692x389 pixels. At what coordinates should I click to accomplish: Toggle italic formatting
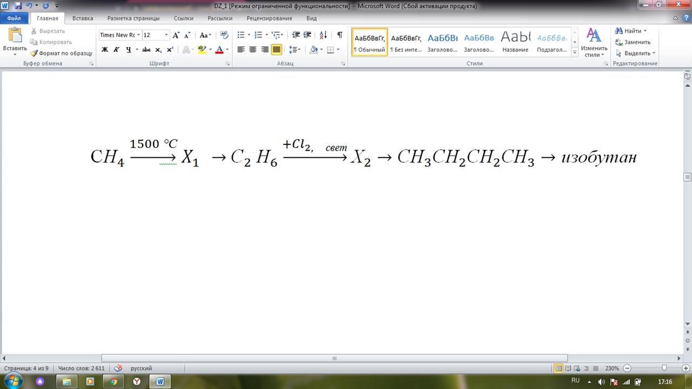116,50
